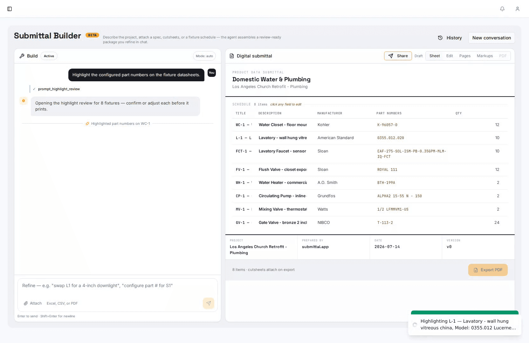Click the Attach paperclip icon
This screenshot has height=343, width=529.
click(26, 303)
